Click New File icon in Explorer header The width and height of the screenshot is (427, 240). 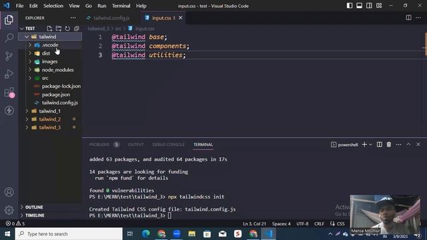point(49,28)
